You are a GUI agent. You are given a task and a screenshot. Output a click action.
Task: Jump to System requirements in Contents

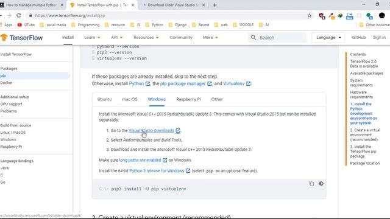click(x=361, y=83)
